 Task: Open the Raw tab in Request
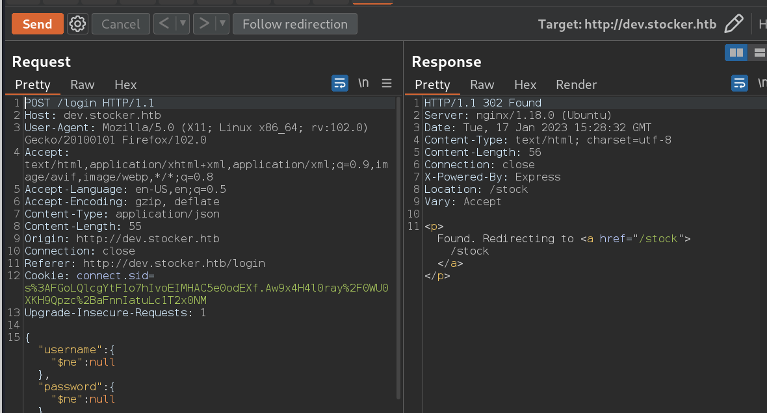coord(83,84)
